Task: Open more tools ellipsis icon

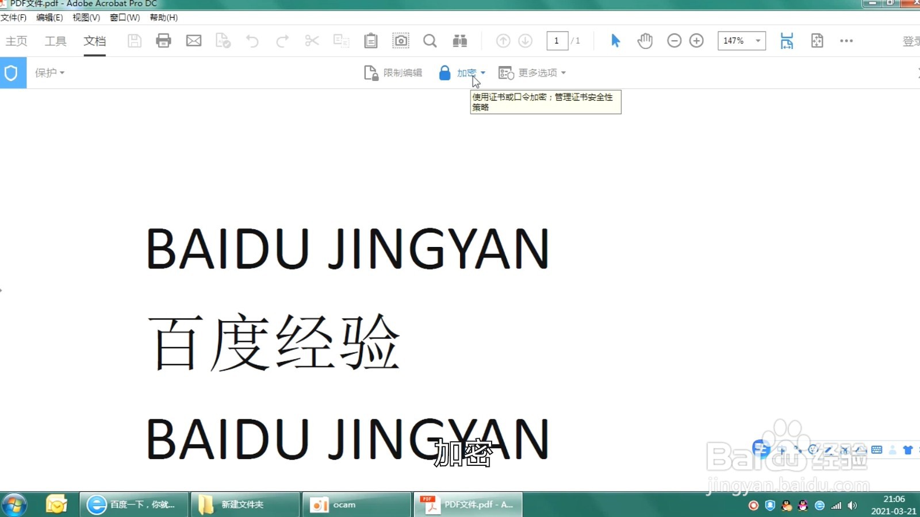Action: point(846,41)
